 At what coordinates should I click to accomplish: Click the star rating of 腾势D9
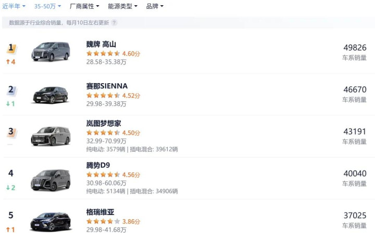point(103,175)
